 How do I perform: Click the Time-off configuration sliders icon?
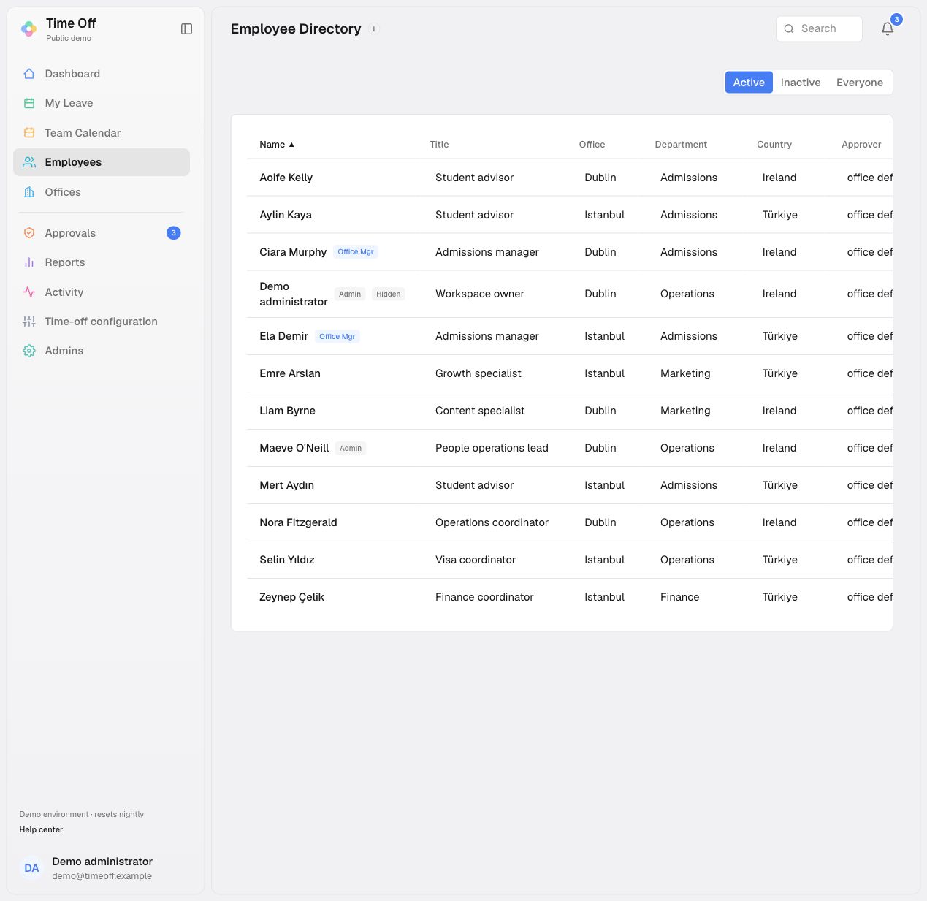click(x=29, y=322)
